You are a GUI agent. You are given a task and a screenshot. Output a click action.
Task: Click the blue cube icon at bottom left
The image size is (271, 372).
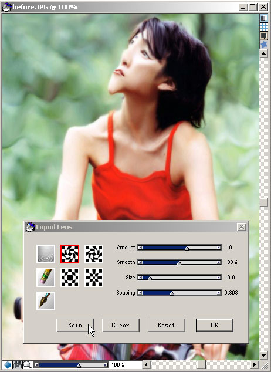tap(8, 364)
